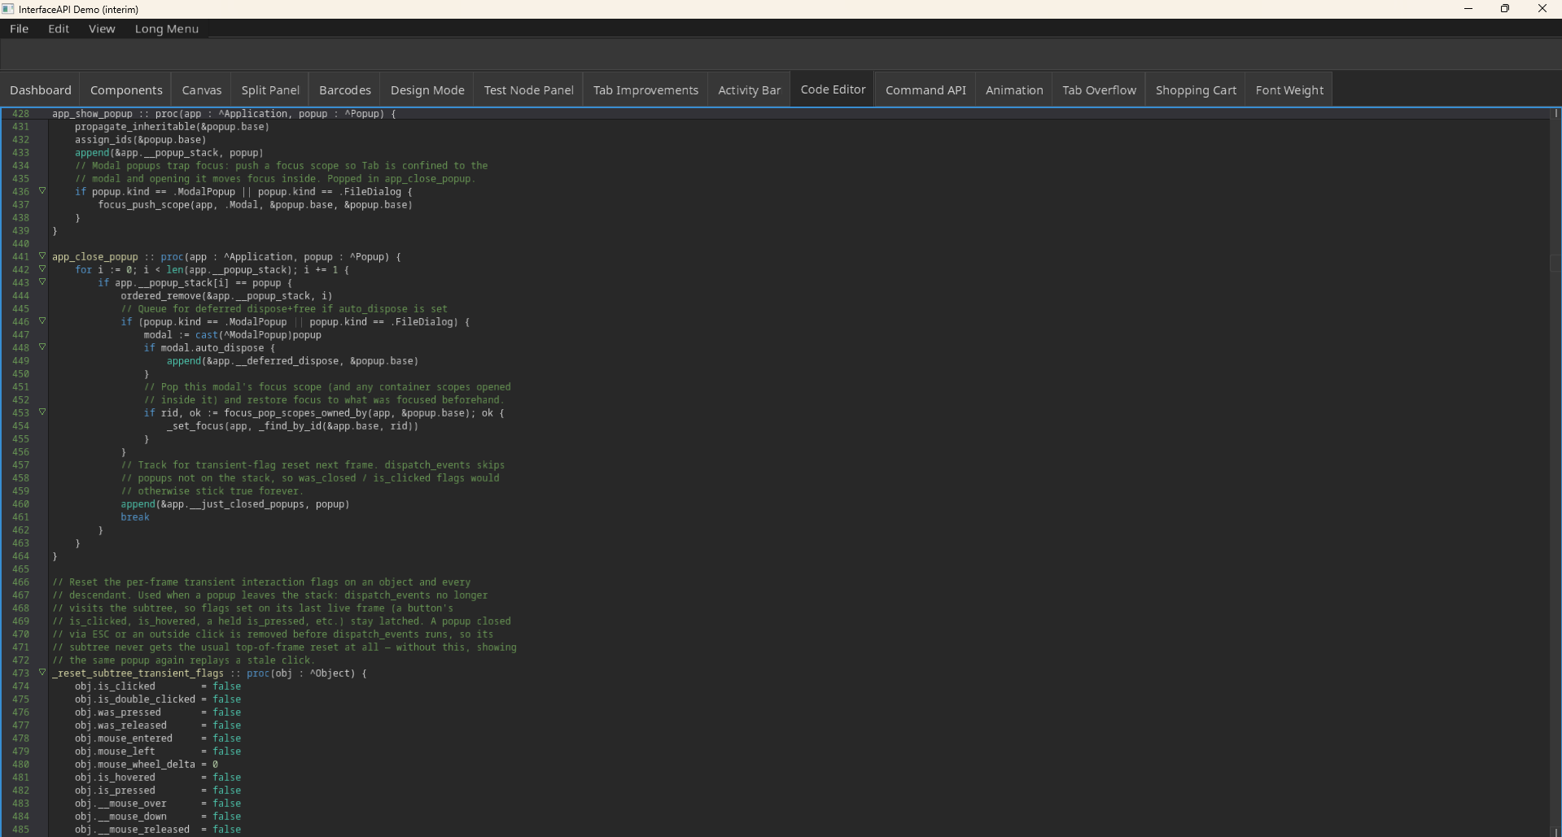This screenshot has height=837, width=1562.
Task: Switch to the Dashboard tab
Action: click(41, 90)
